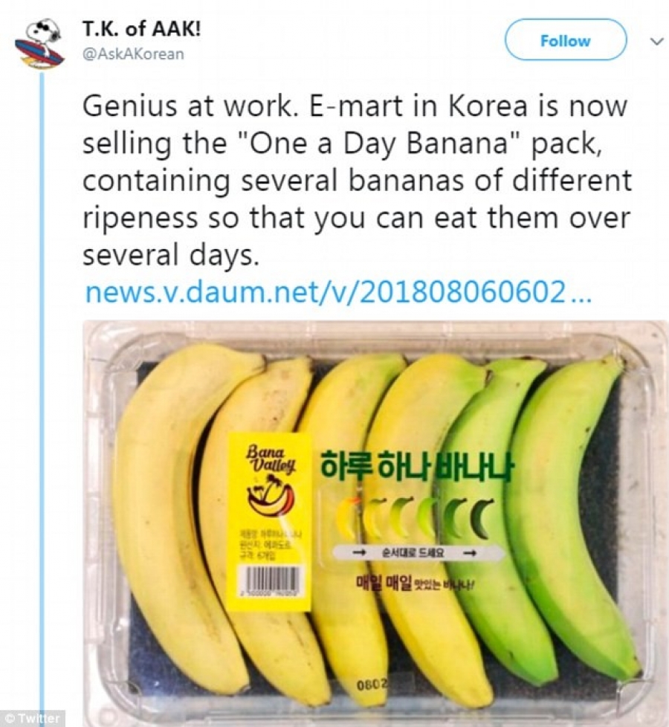Click the Snoopy profile avatar
Image resolution: width=669 pixels, height=727 pixels.
(39, 45)
